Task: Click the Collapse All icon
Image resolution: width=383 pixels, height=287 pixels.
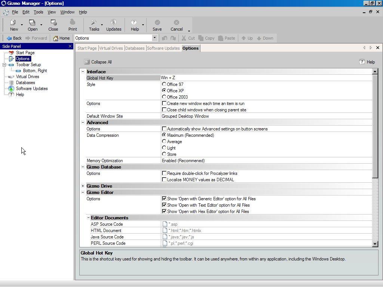Action: [87, 62]
